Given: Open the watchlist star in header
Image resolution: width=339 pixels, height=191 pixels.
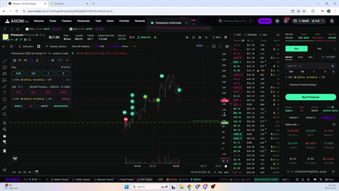Looking at the screenshot, I should pyautogui.click(x=277, y=21).
